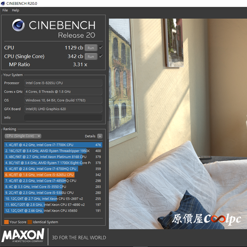Click the Processor field Intel Core i5-8265U
The image size is (247, 247).
(63, 83)
